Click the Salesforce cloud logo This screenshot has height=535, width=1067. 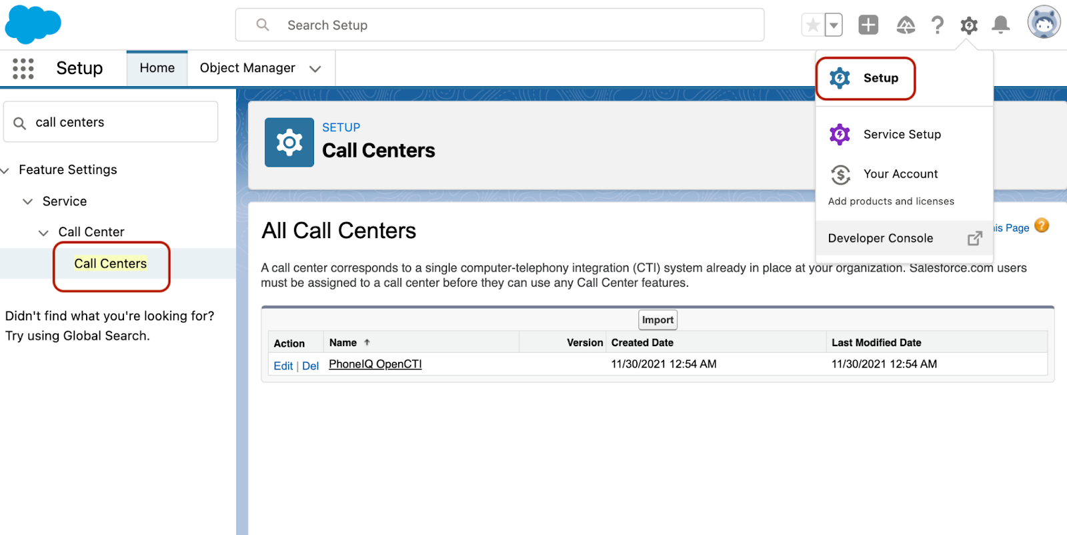(33, 25)
